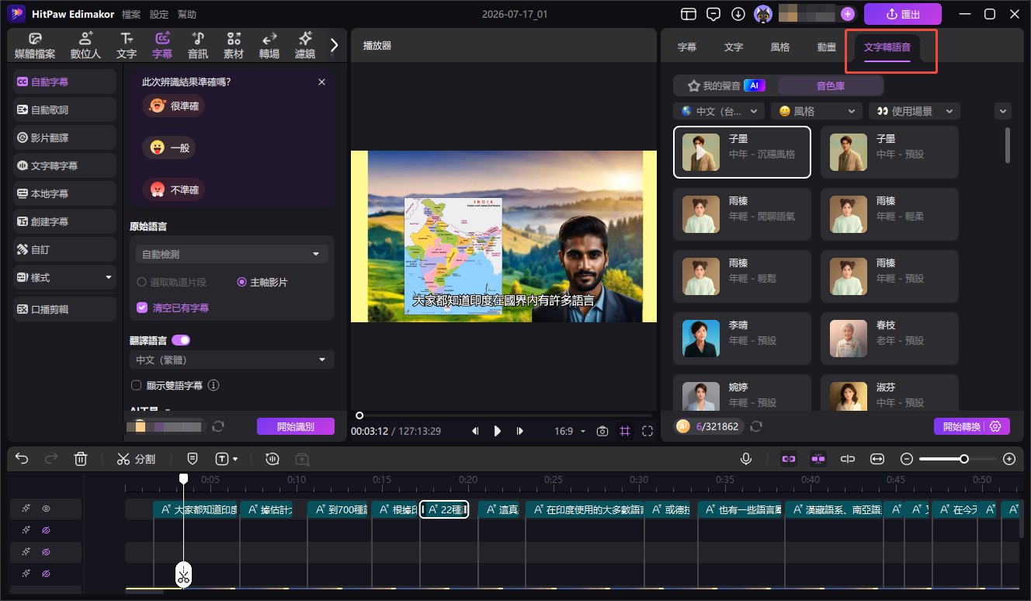Toggle the timeline link clips button
Viewport: 1031px width, 601px height.
pos(789,459)
